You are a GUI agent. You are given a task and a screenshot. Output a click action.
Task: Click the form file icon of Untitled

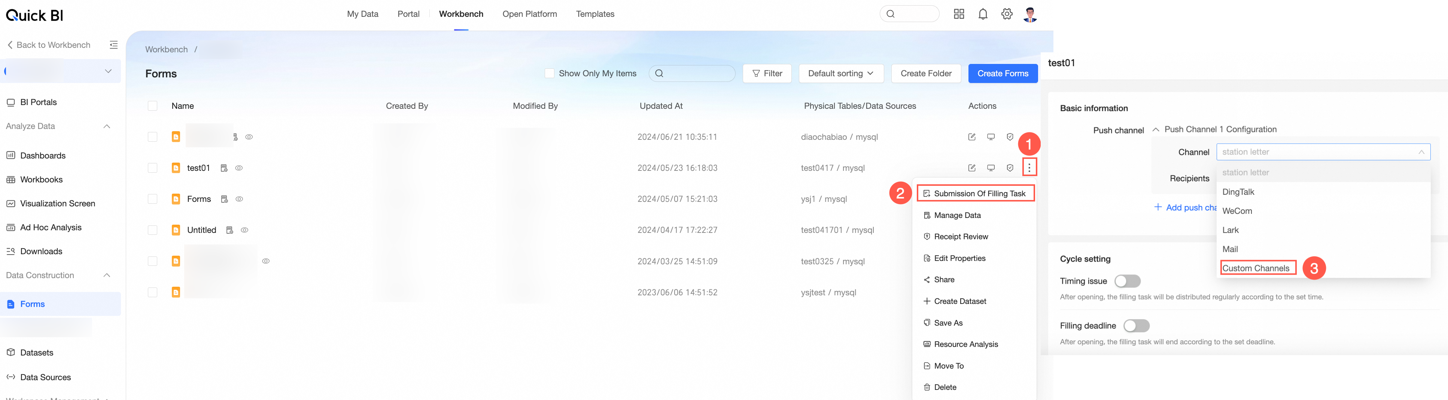176,230
